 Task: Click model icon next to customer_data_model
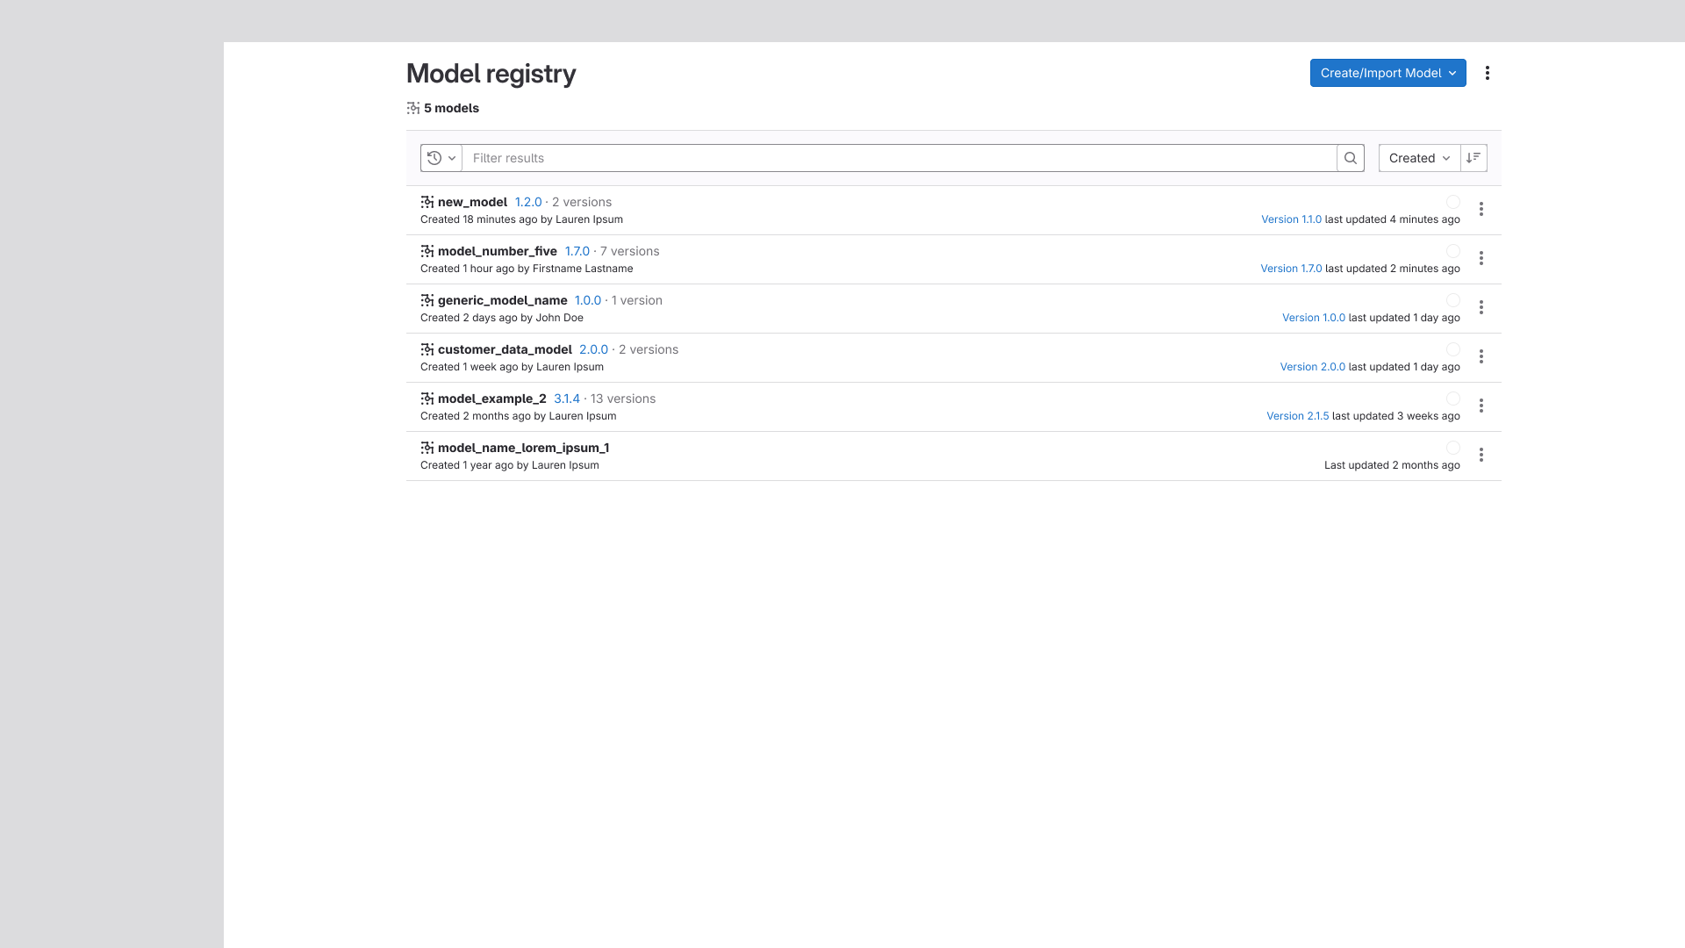tap(427, 349)
